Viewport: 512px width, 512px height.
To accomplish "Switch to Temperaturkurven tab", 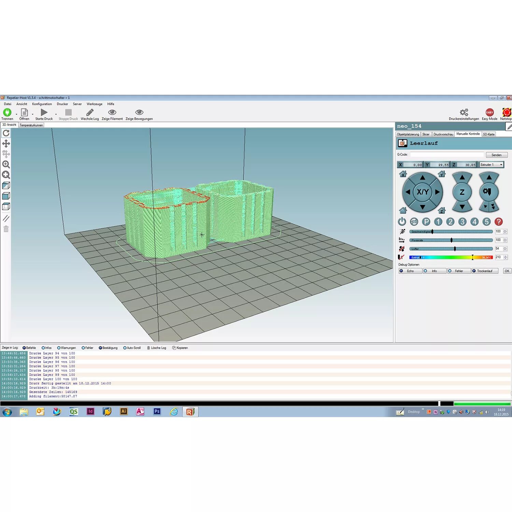I will [31, 125].
